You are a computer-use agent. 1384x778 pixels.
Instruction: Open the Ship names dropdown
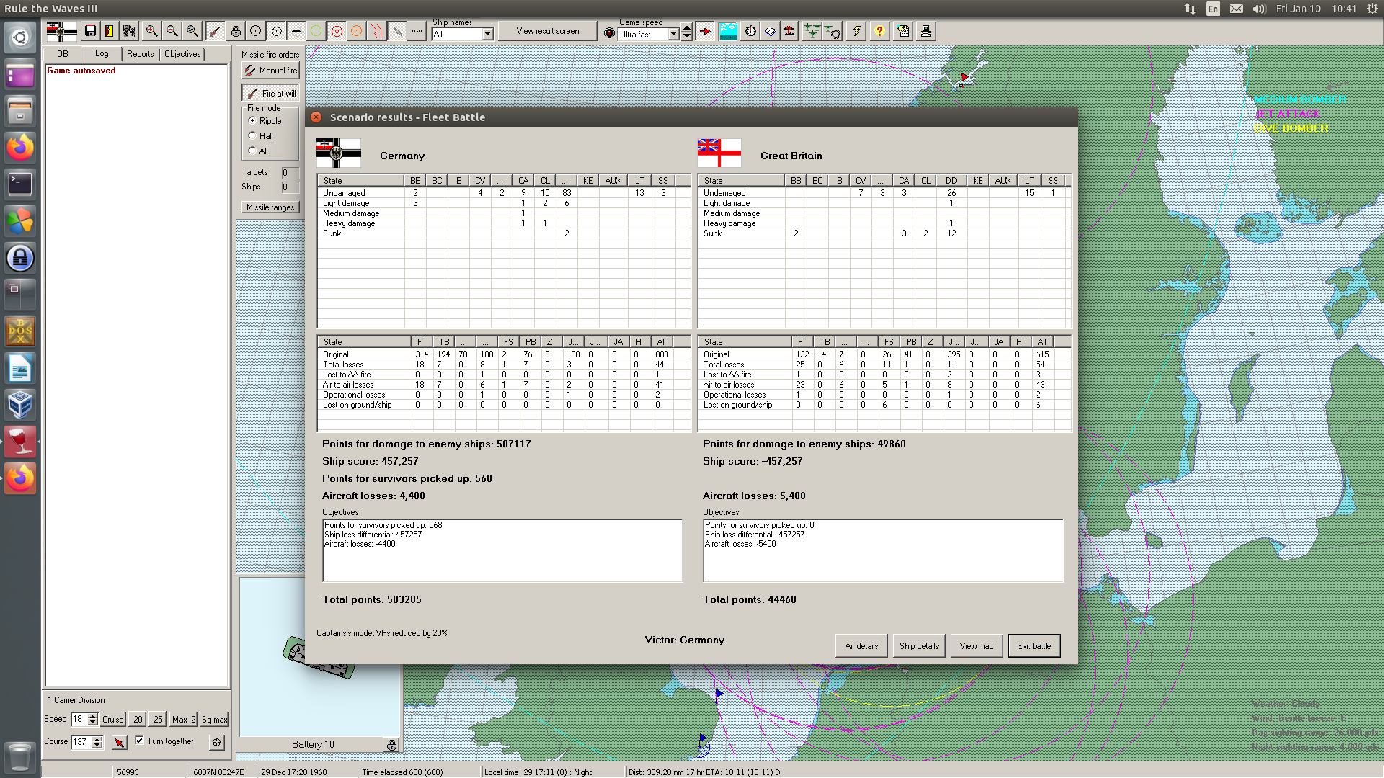tap(488, 34)
